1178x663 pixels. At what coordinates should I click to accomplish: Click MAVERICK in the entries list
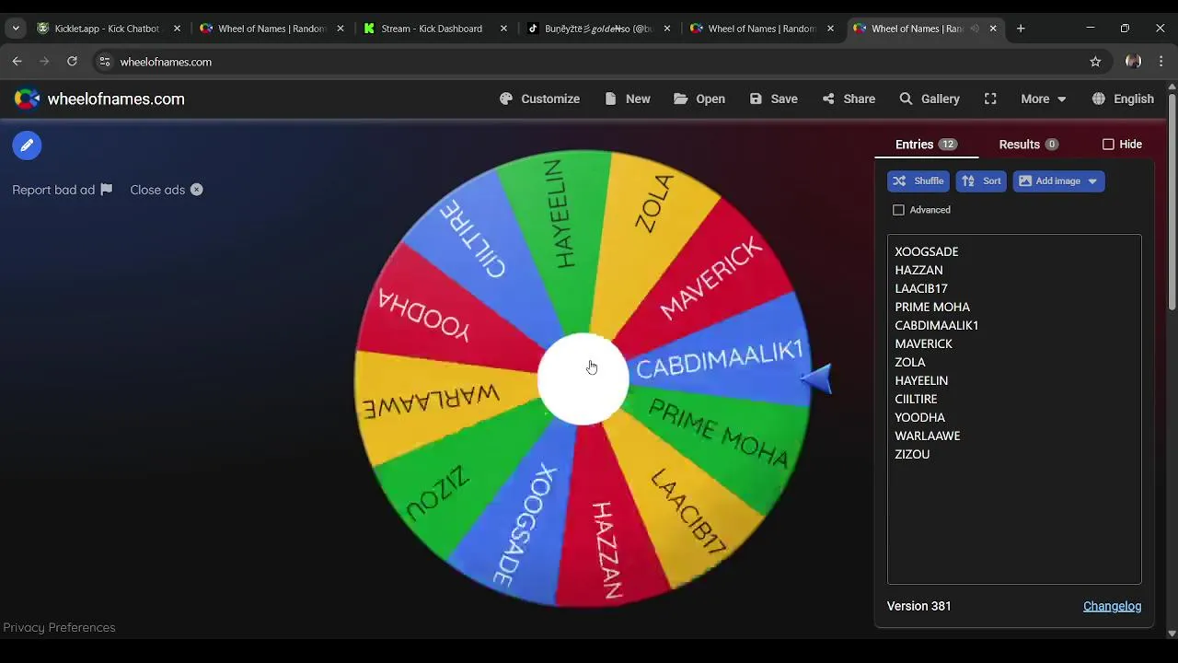click(923, 343)
